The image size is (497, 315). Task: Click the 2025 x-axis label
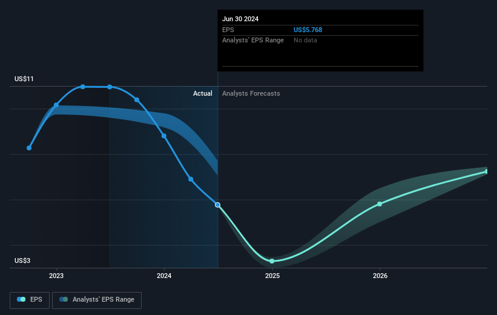tap(272, 276)
